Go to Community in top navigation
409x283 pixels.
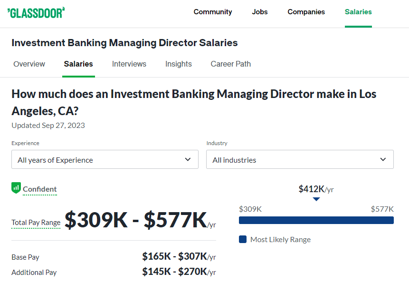pos(213,12)
